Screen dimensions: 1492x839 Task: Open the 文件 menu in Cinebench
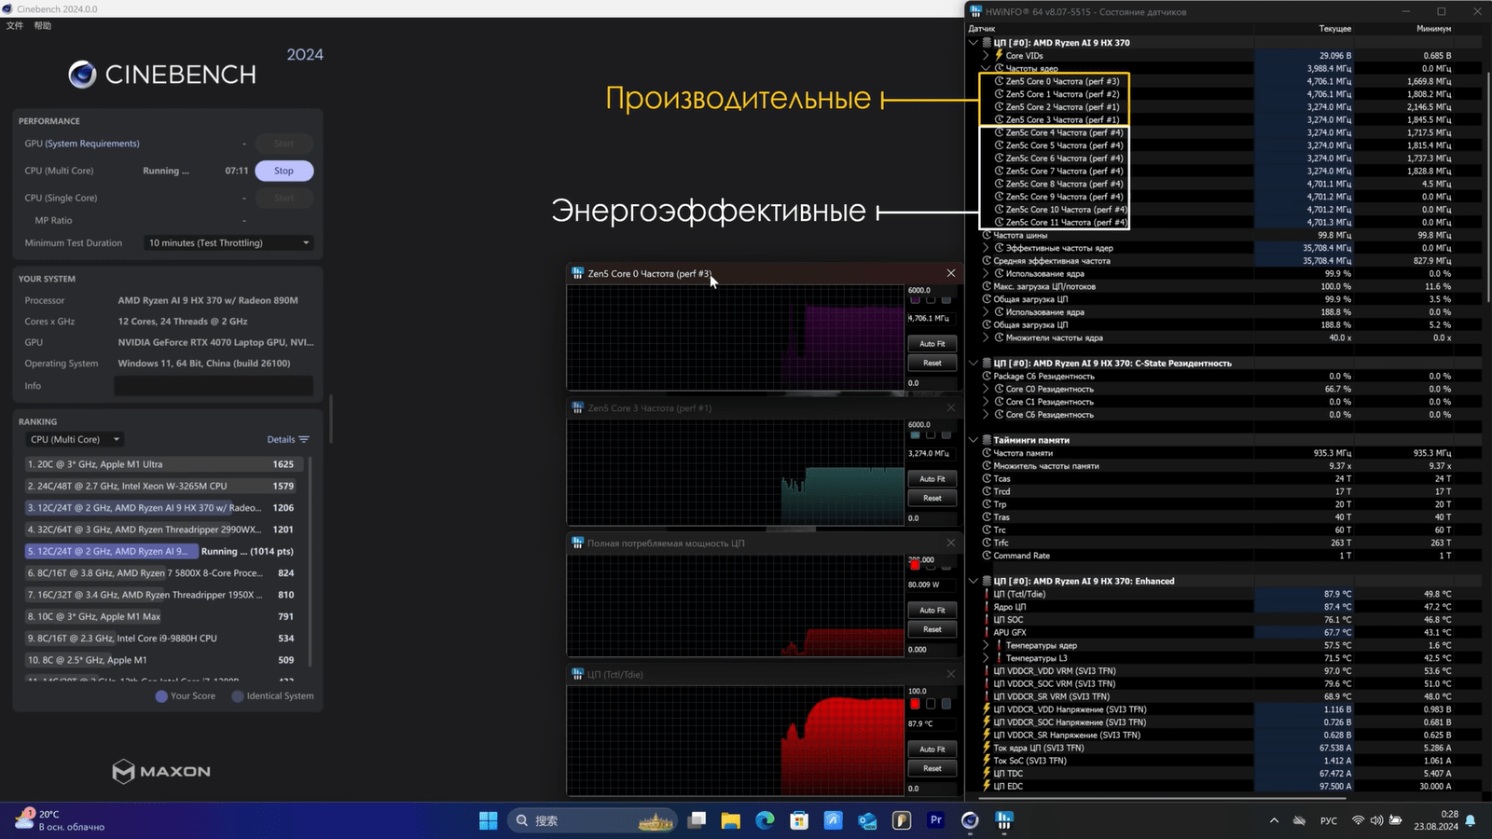(x=15, y=26)
